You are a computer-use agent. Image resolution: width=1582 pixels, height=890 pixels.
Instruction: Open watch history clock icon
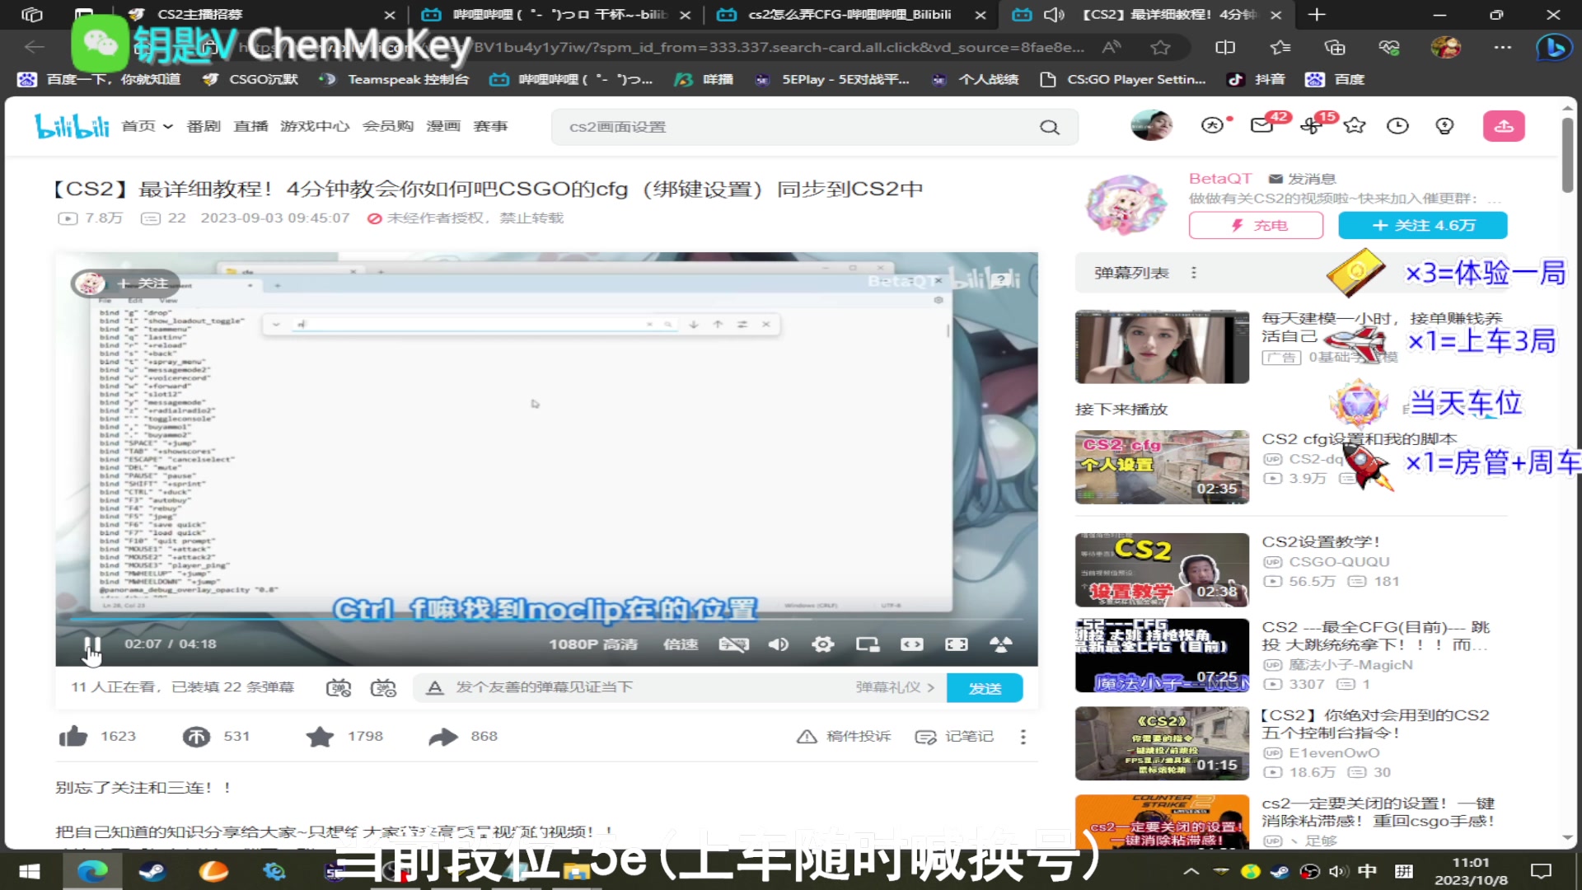click(1398, 125)
